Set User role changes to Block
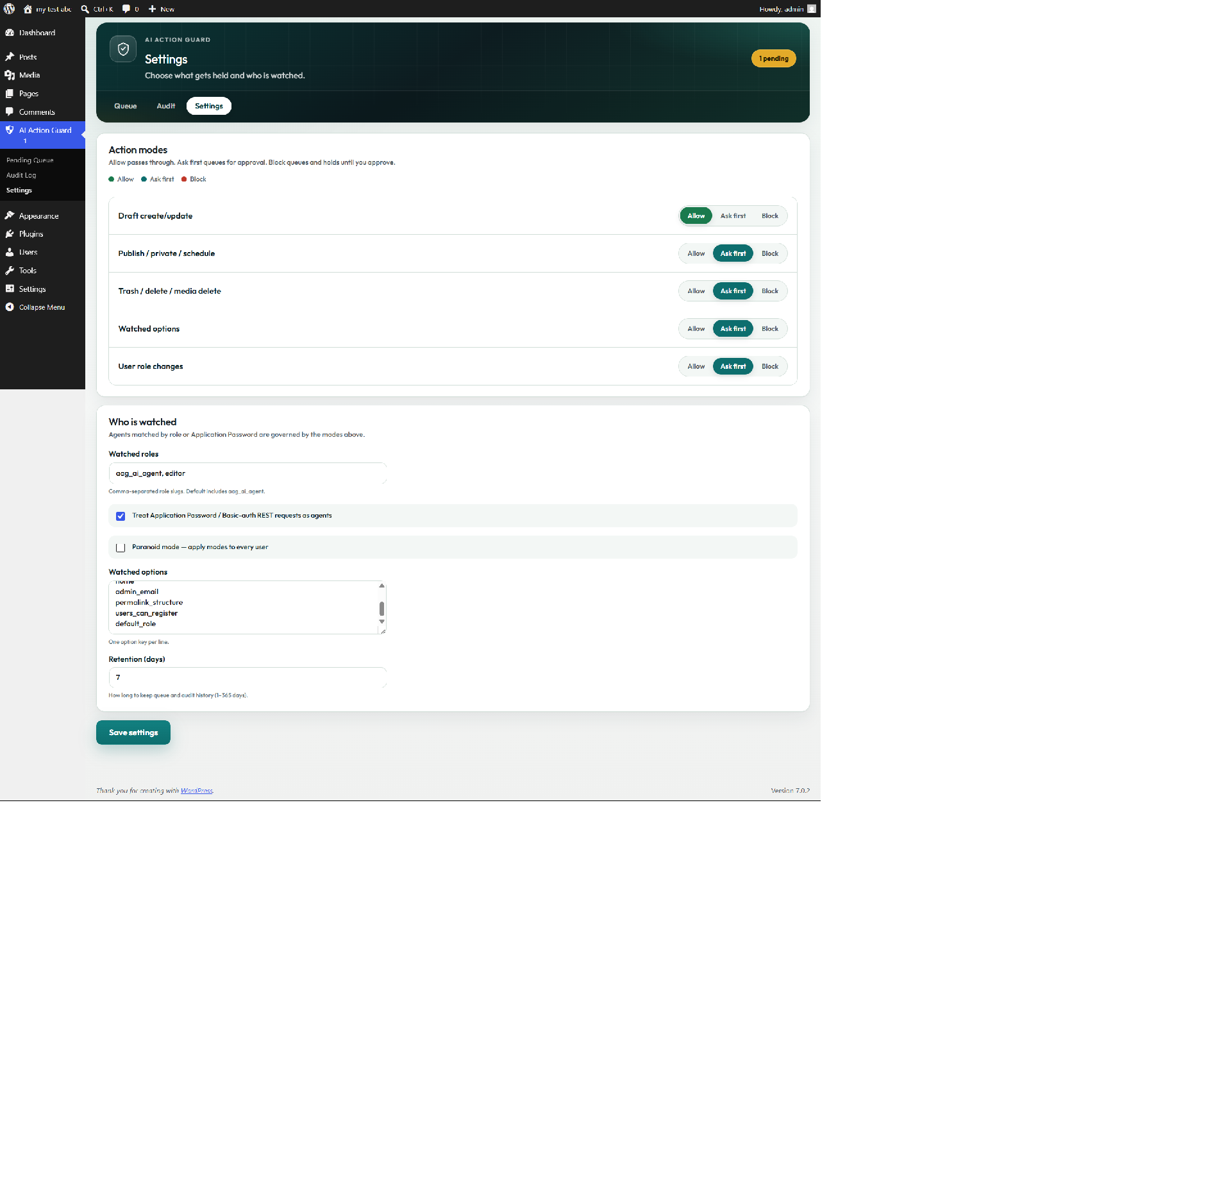Image resolution: width=1231 pixels, height=1202 pixels. tap(769, 366)
